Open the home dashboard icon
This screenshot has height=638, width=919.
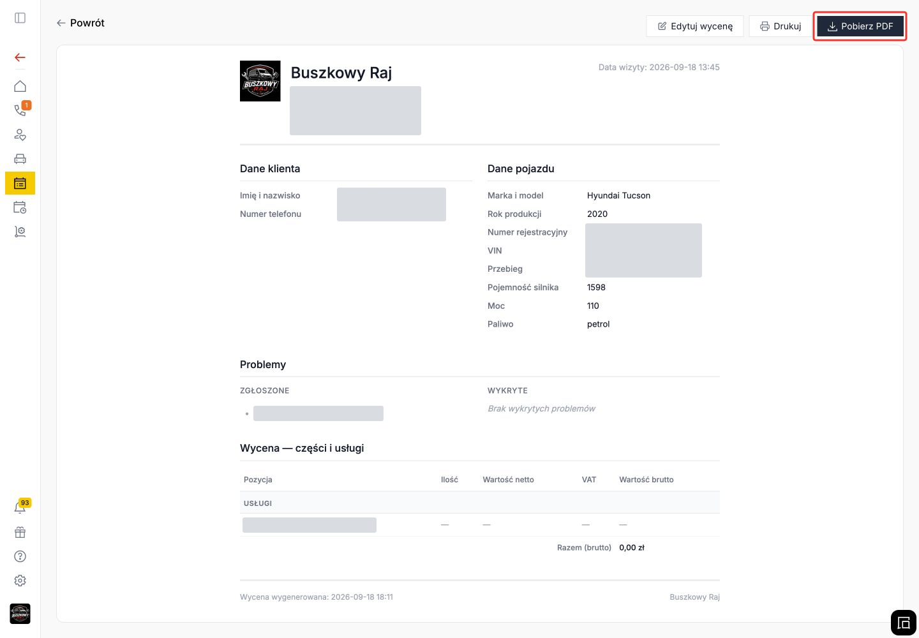(20, 86)
